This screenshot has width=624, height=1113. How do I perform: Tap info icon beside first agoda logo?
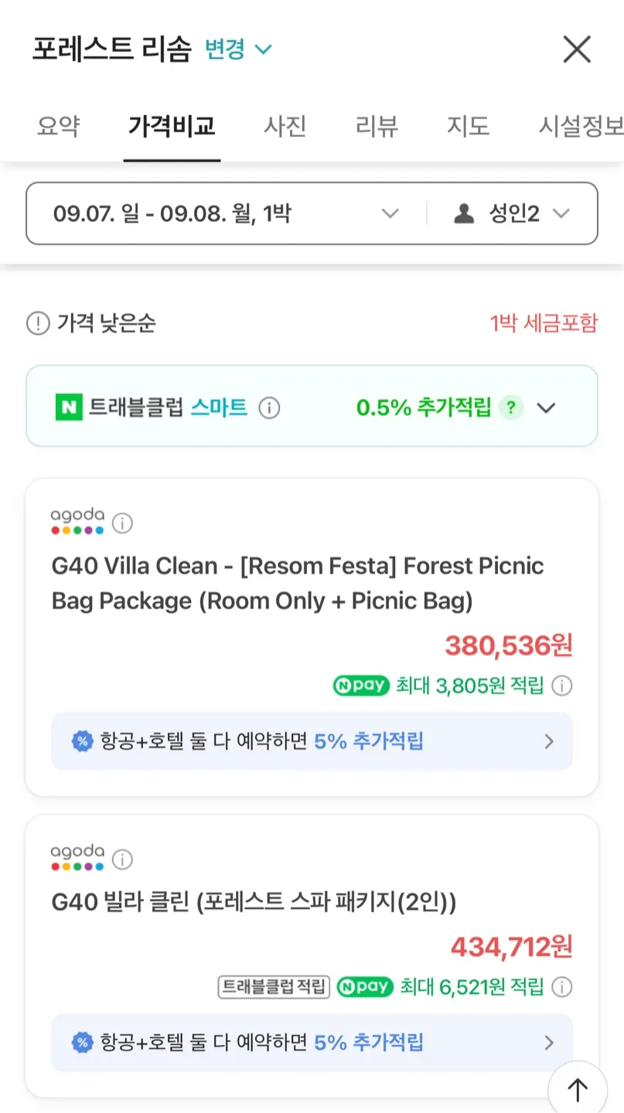122,523
